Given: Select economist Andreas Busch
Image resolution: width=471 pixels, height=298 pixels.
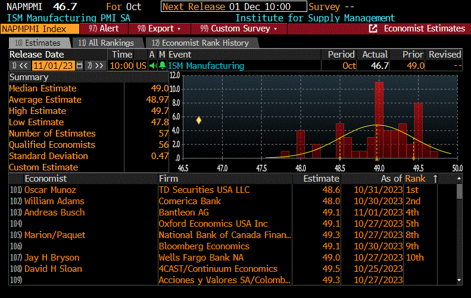Looking at the screenshot, I should pos(54,213).
